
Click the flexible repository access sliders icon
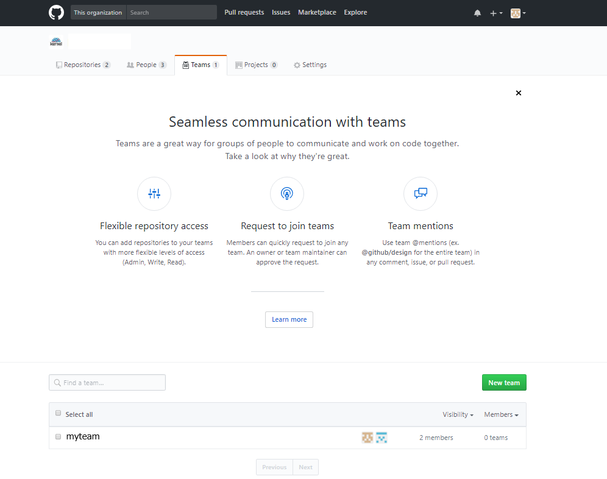click(x=154, y=194)
